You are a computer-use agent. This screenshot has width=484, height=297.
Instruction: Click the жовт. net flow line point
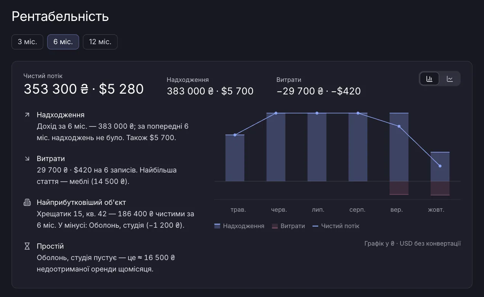(x=440, y=166)
